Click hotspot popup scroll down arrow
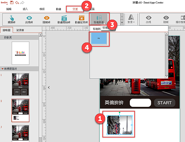This screenshot has height=142, width=185. [x=166, y=77]
